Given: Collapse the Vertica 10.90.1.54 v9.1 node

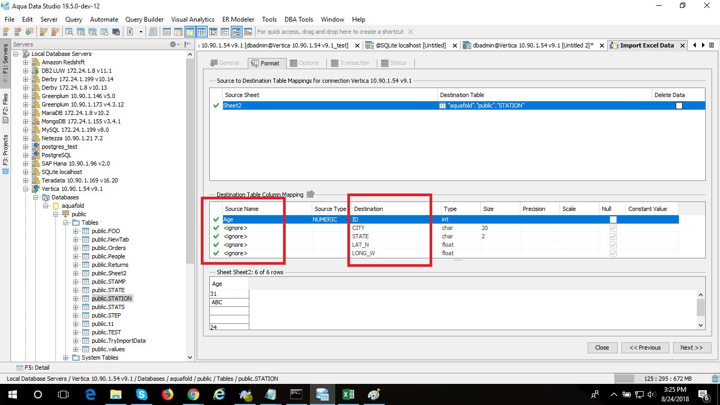Looking at the screenshot, I should [x=26, y=189].
